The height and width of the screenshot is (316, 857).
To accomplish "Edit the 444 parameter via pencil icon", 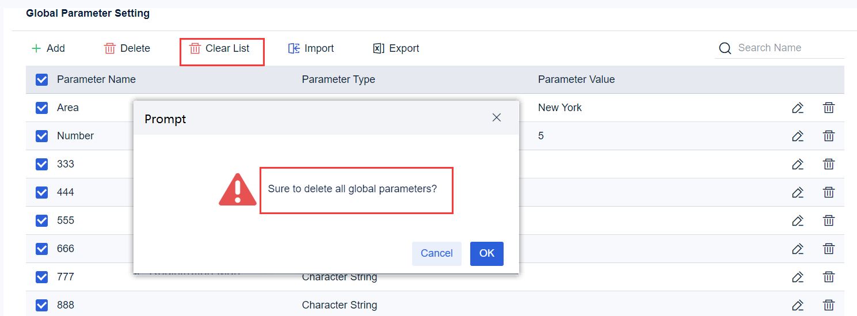I will coord(798,192).
